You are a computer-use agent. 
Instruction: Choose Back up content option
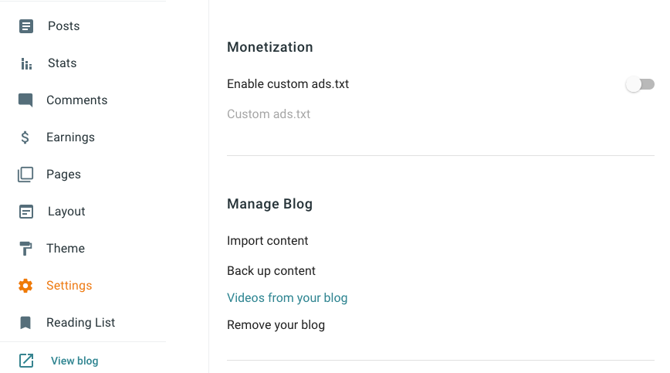tap(271, 271)
